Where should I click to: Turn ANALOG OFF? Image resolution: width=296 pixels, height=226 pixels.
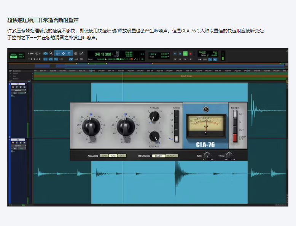(x=122, y=155)
